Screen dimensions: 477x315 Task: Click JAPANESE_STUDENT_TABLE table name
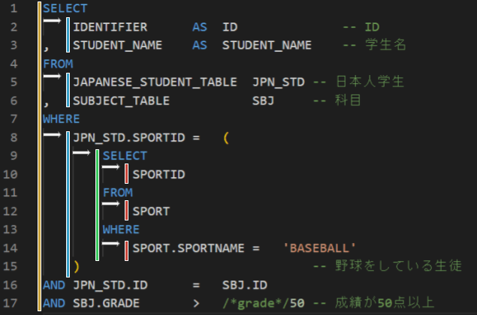point(155,82)
